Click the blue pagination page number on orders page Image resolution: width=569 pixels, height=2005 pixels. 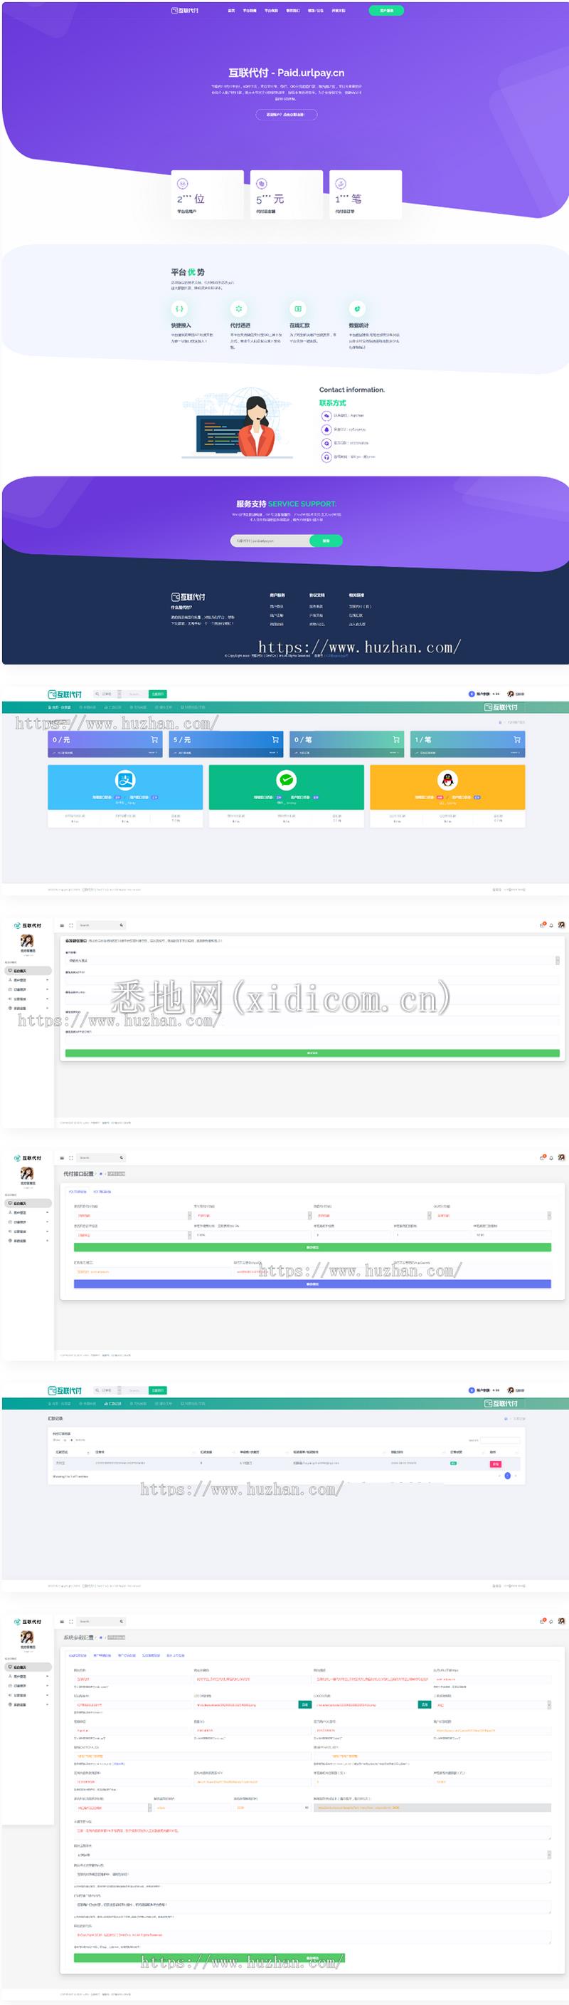pos(508,1476)
